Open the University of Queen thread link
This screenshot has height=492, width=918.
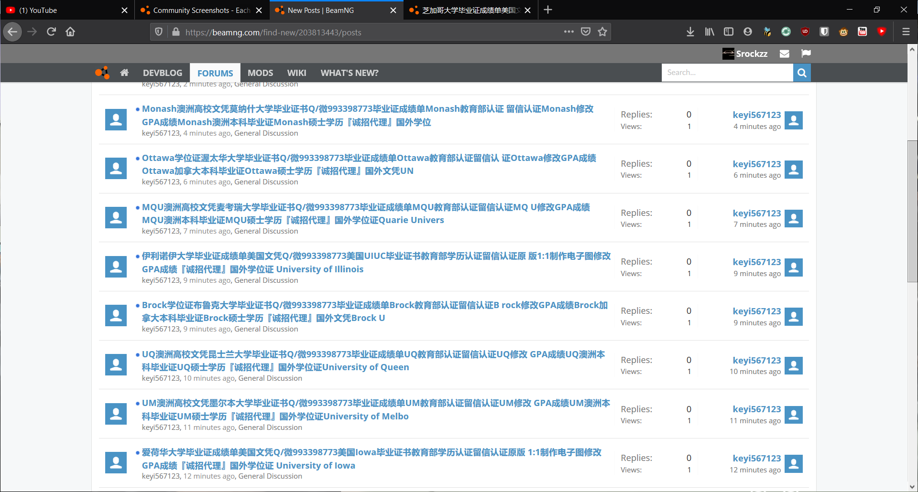(x=373, y=361)
